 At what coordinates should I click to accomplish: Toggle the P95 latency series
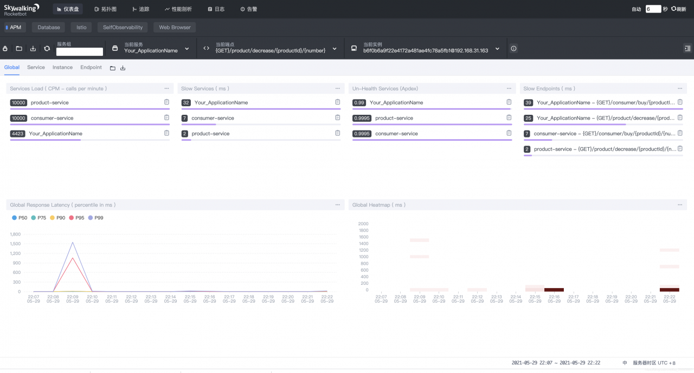76,218
